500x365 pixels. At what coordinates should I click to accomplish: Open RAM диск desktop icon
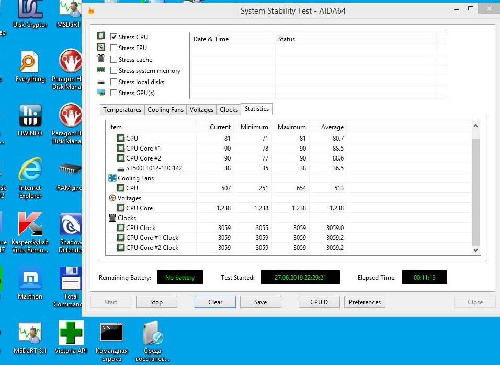(x=70, y=176)
